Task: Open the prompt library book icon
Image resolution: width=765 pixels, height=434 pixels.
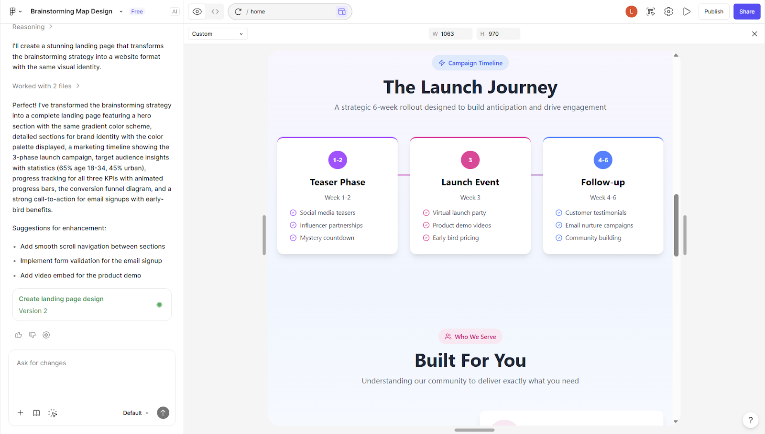Action: tap(36, 413)
